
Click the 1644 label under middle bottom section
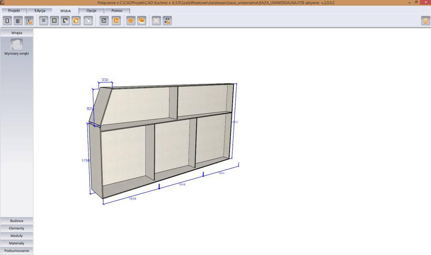coord(182,184)
